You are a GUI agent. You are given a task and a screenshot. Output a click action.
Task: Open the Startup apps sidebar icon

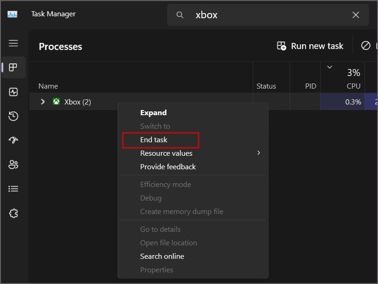13,140
